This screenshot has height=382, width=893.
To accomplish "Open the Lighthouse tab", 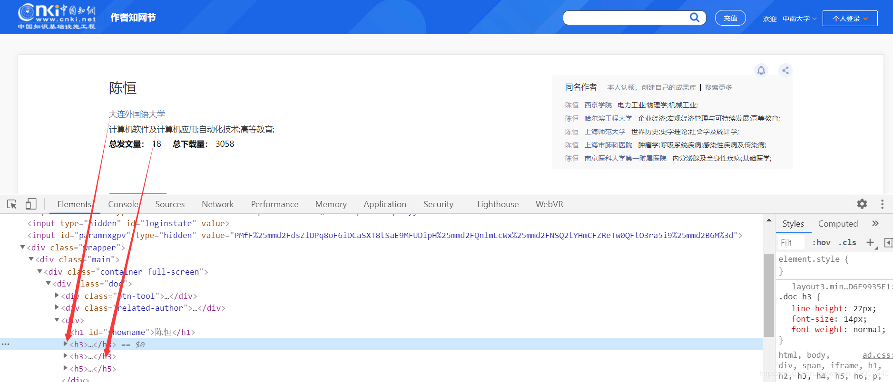I will (498, 204).
